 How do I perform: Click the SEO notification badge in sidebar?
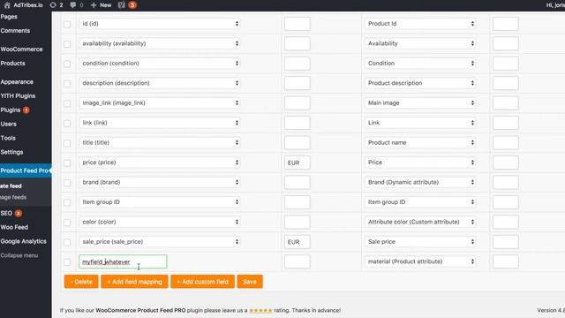[19, 213]
